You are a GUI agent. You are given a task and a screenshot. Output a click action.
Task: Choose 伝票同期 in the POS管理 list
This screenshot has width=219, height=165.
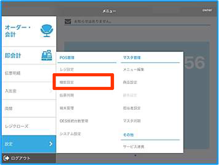67,95
